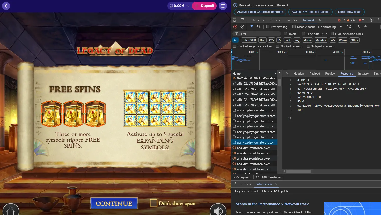Dismiss info icon in language banner
Screen dimensions: 381x215
[235, 5]
